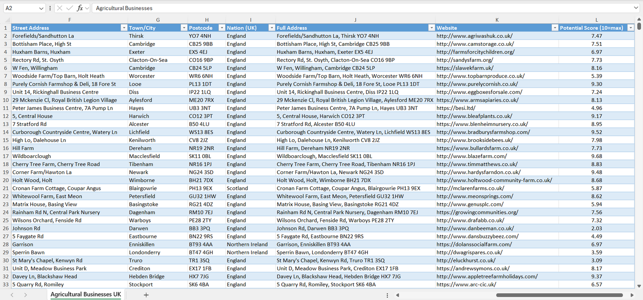Click the select-all triangle above row numbers
Screen dimensions: 643x300
click(6, 20)
